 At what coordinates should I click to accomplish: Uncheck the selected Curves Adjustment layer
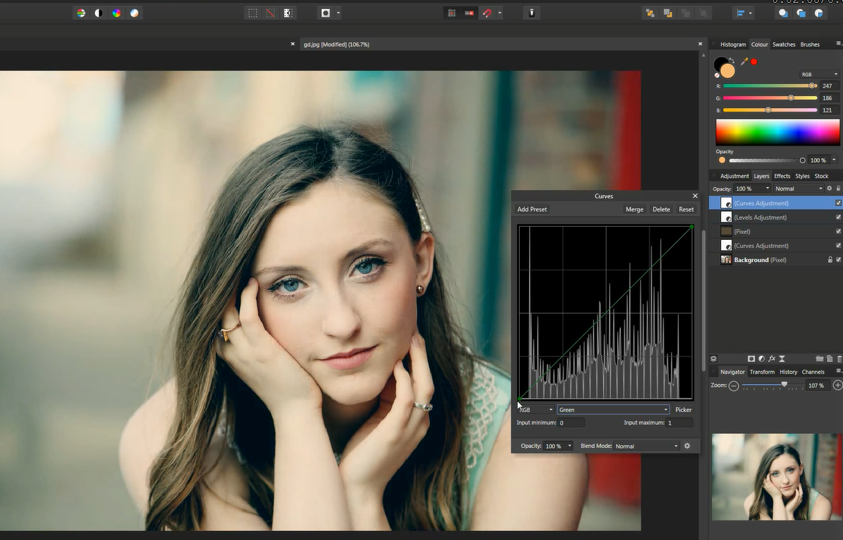838,203
